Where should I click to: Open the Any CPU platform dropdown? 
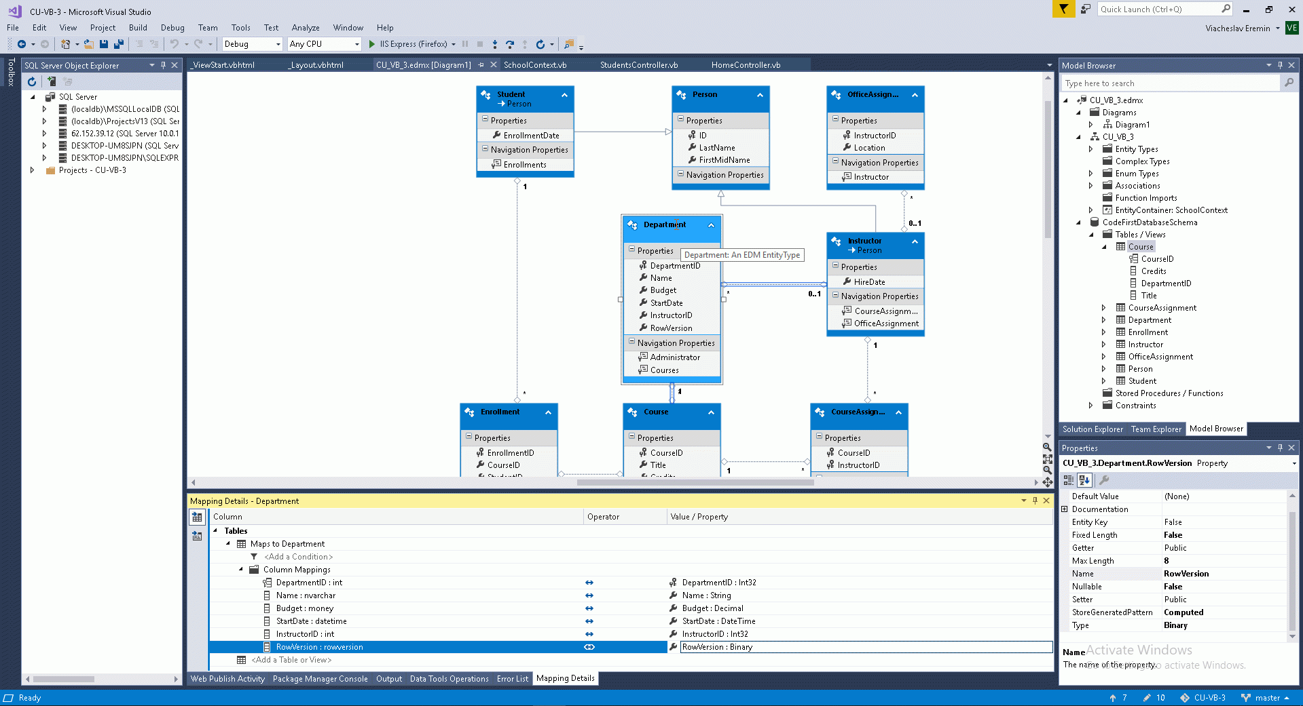click(x=356, y=44)
